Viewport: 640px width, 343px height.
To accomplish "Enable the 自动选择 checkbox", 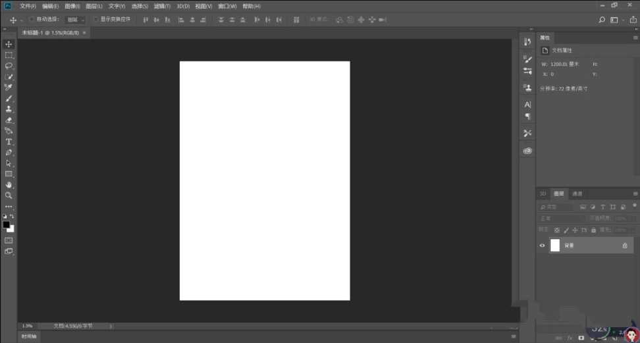I will (32, 20).
